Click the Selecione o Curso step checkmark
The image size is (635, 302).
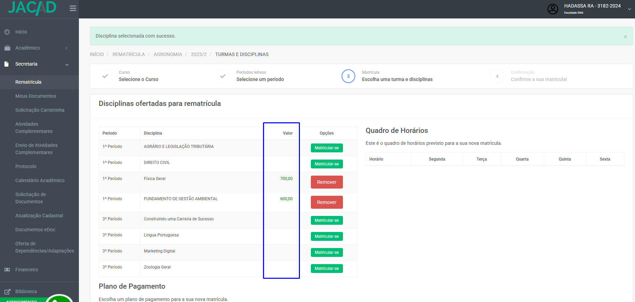coord(105,76)
